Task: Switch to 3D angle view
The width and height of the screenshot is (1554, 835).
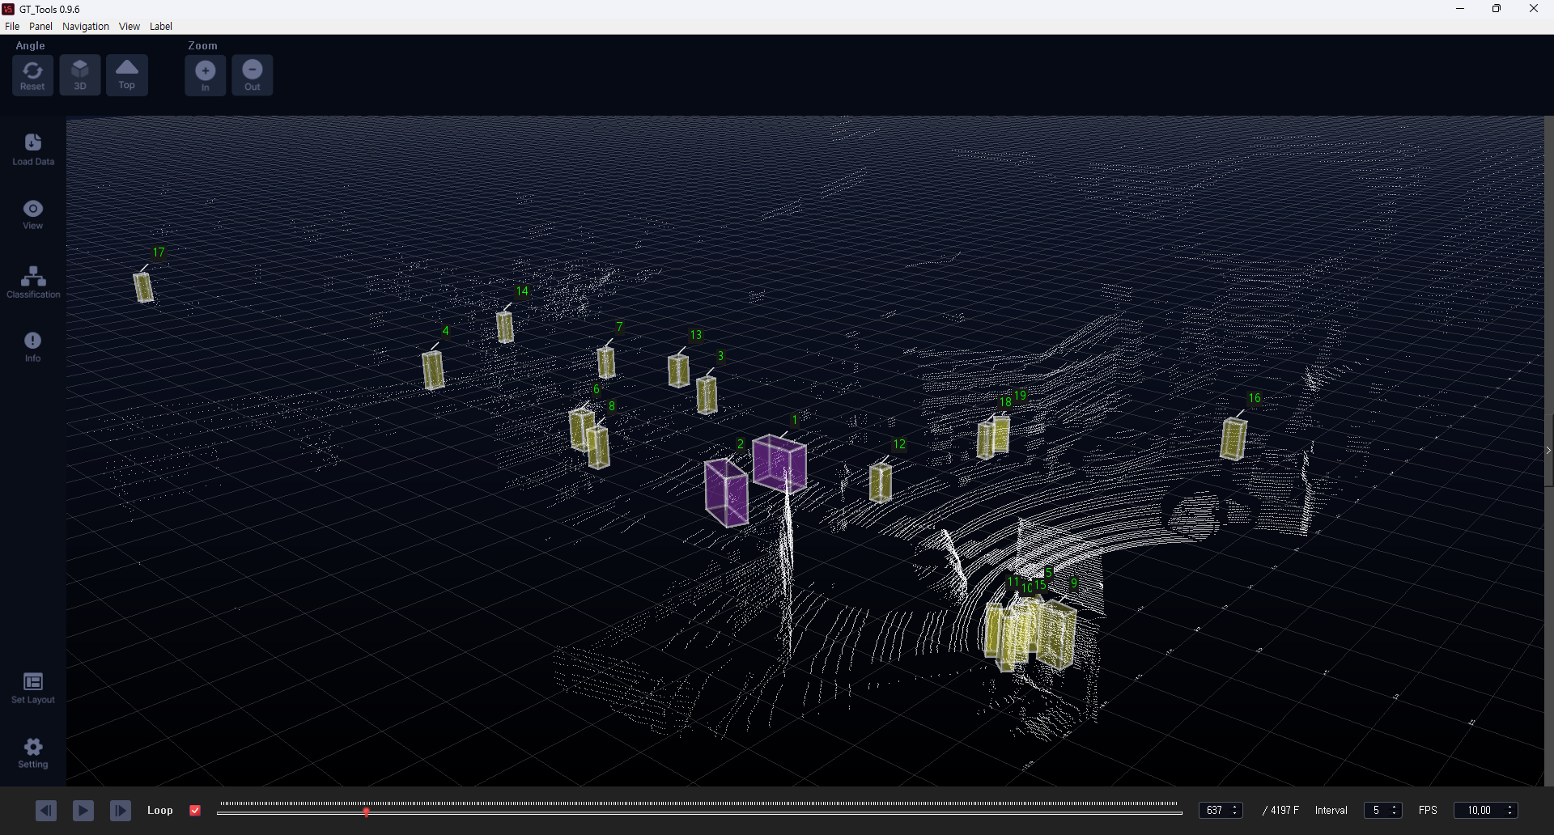Action: (x=80, y=75)
